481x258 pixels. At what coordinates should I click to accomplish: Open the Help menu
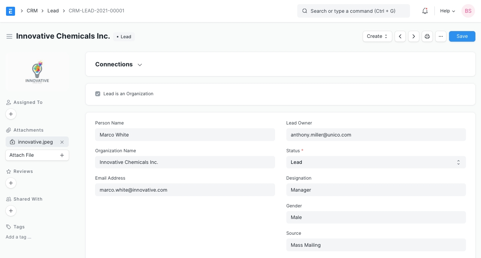coord(447,11)
